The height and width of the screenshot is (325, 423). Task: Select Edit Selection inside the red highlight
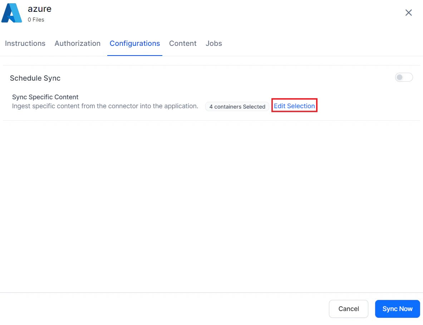294,106
